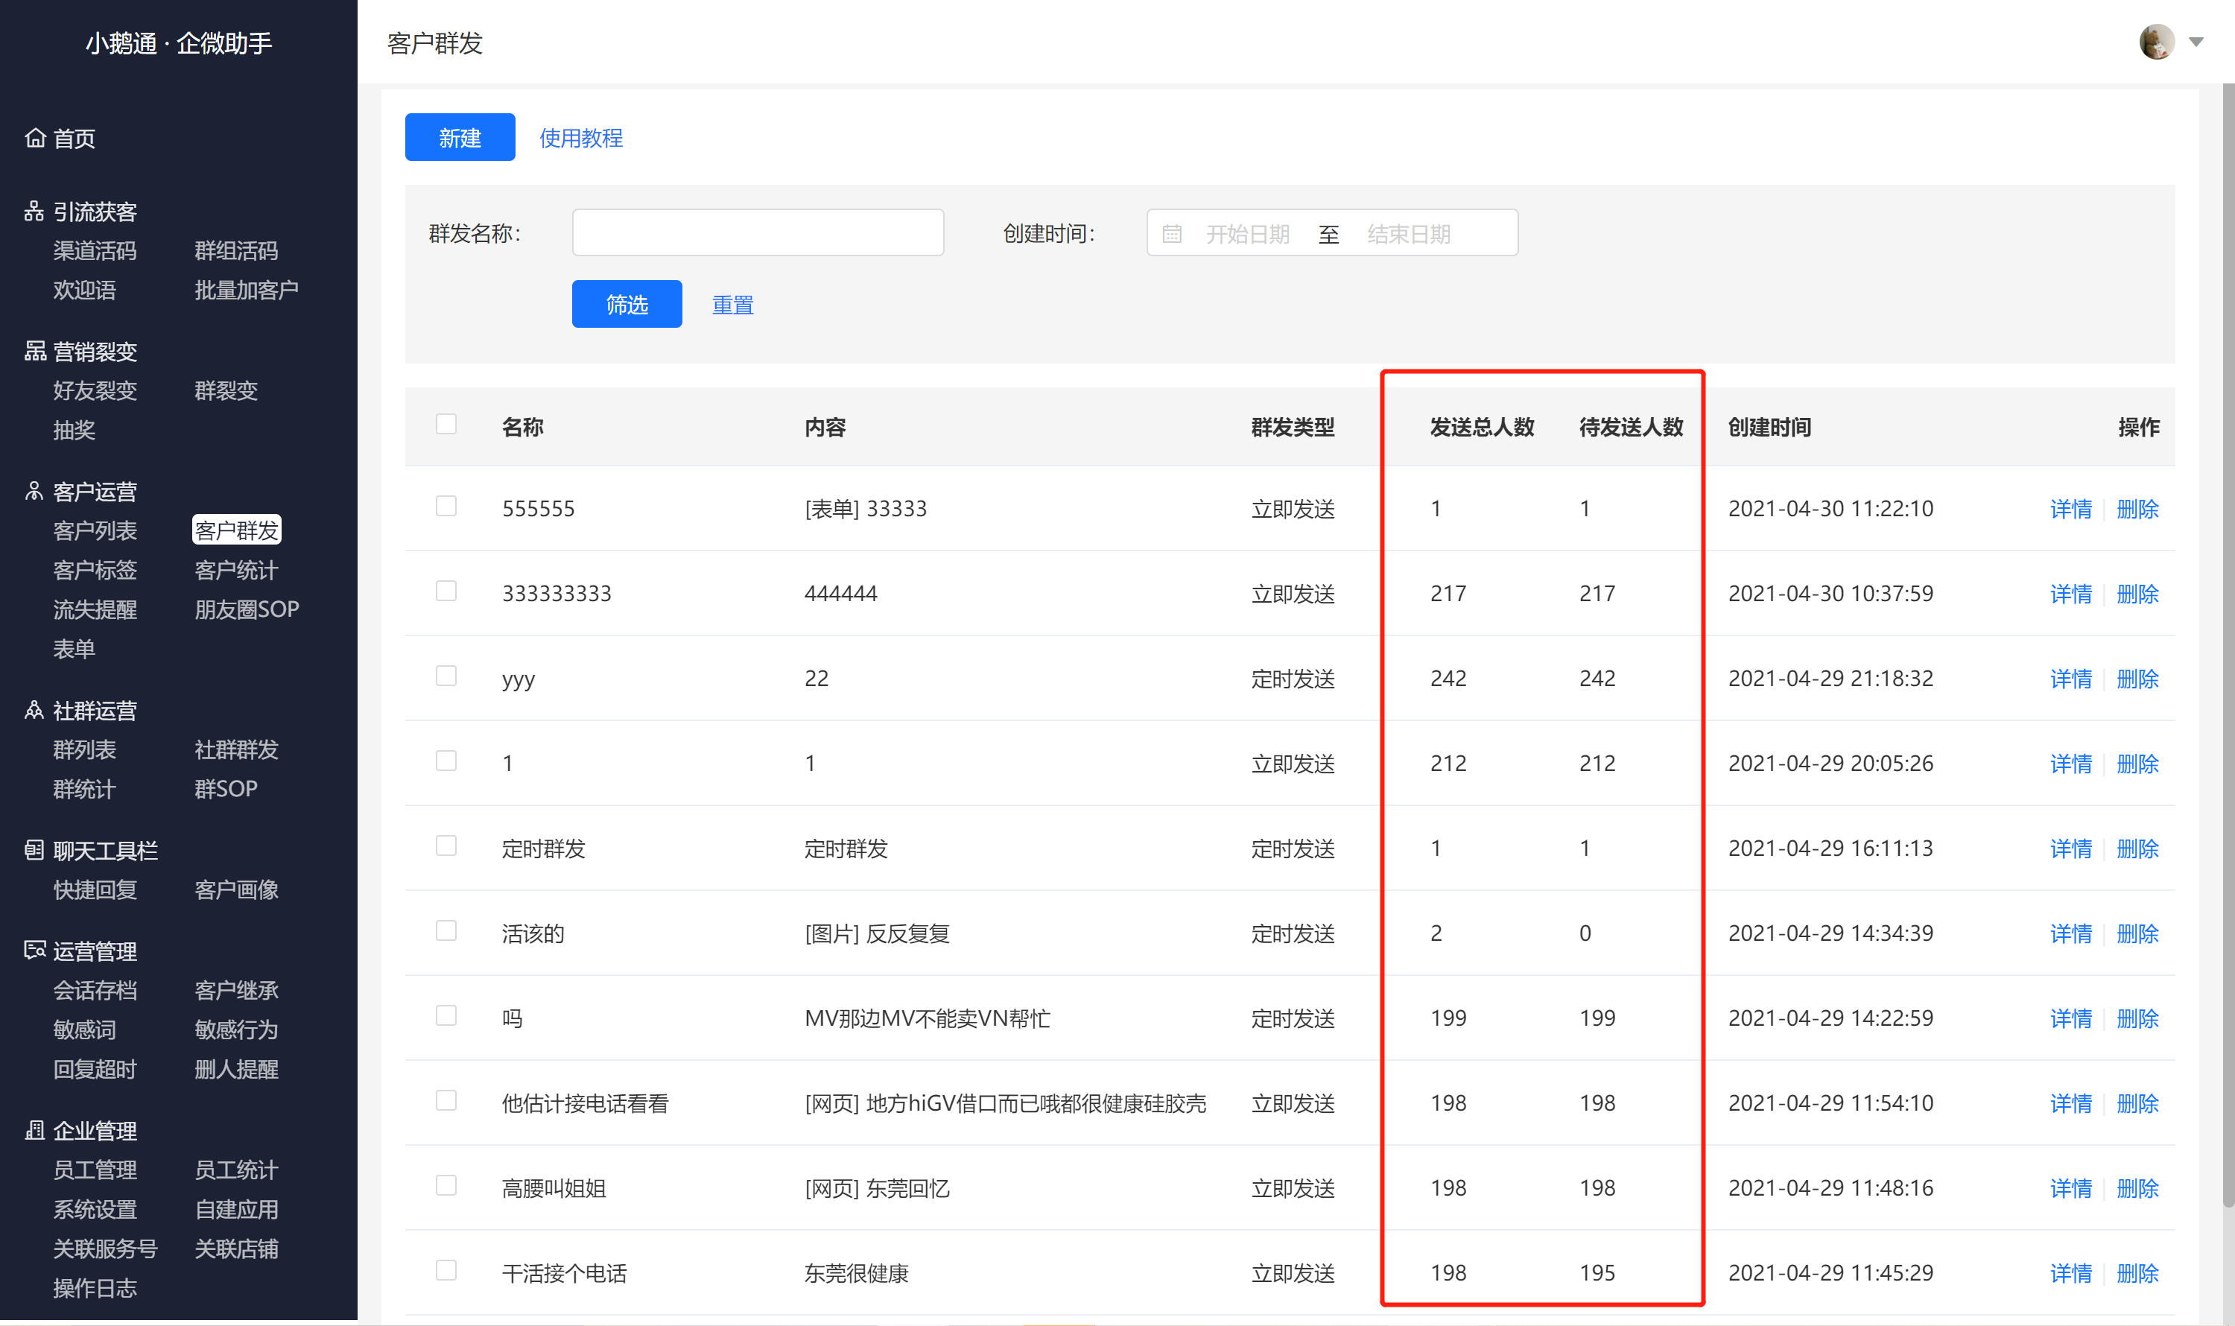Open 批量加客户 in the sidebar

point(247,290)
